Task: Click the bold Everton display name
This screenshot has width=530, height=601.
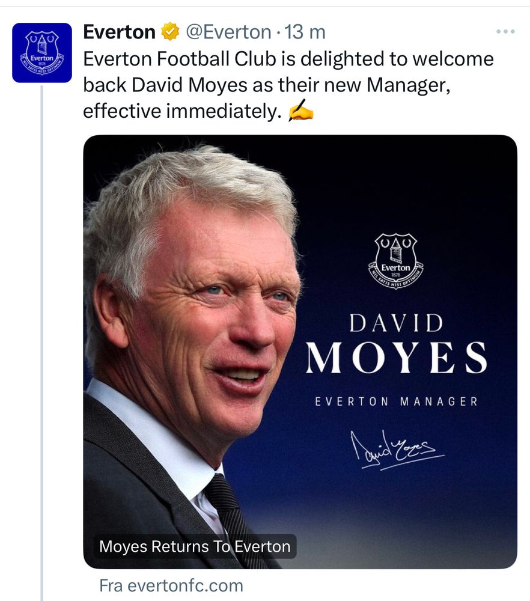Action: click(x=119, y=32)
